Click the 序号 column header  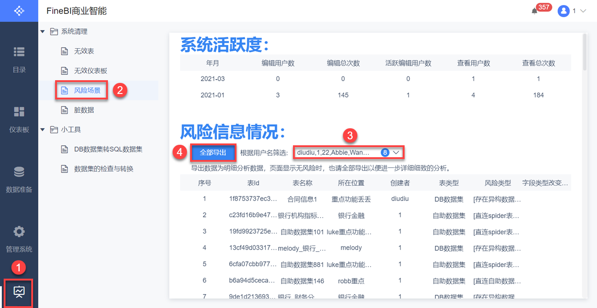coord(204,183)
